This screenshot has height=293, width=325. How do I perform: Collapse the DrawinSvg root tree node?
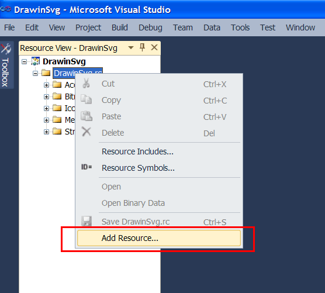click(x=24, y=61)
